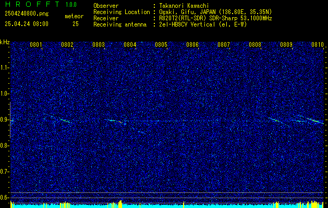
Task: Click the 'Receiver' field label
Action: coord(106,18)
